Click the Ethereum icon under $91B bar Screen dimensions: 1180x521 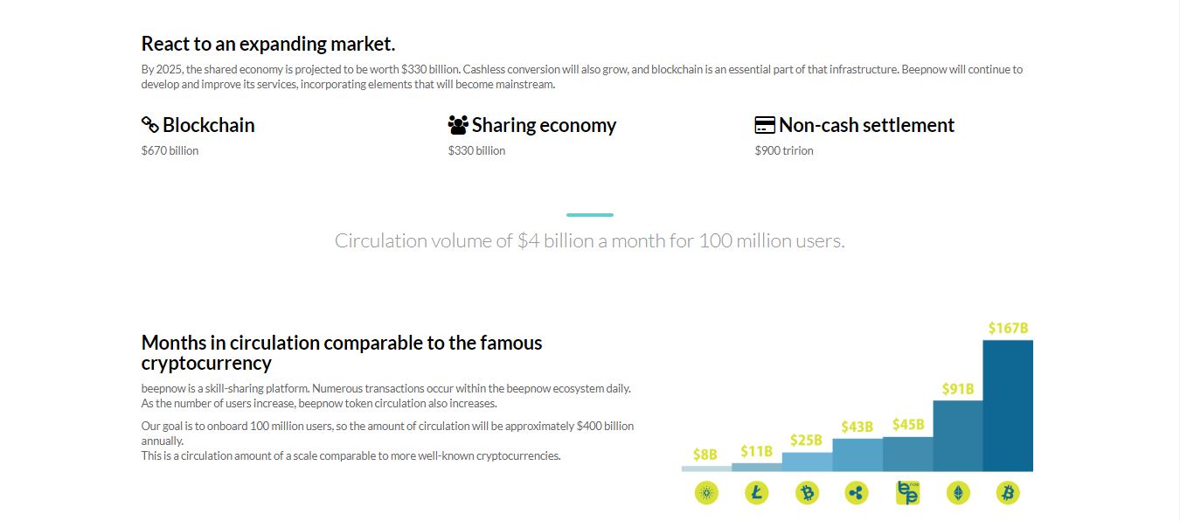[x=958, y=493]
